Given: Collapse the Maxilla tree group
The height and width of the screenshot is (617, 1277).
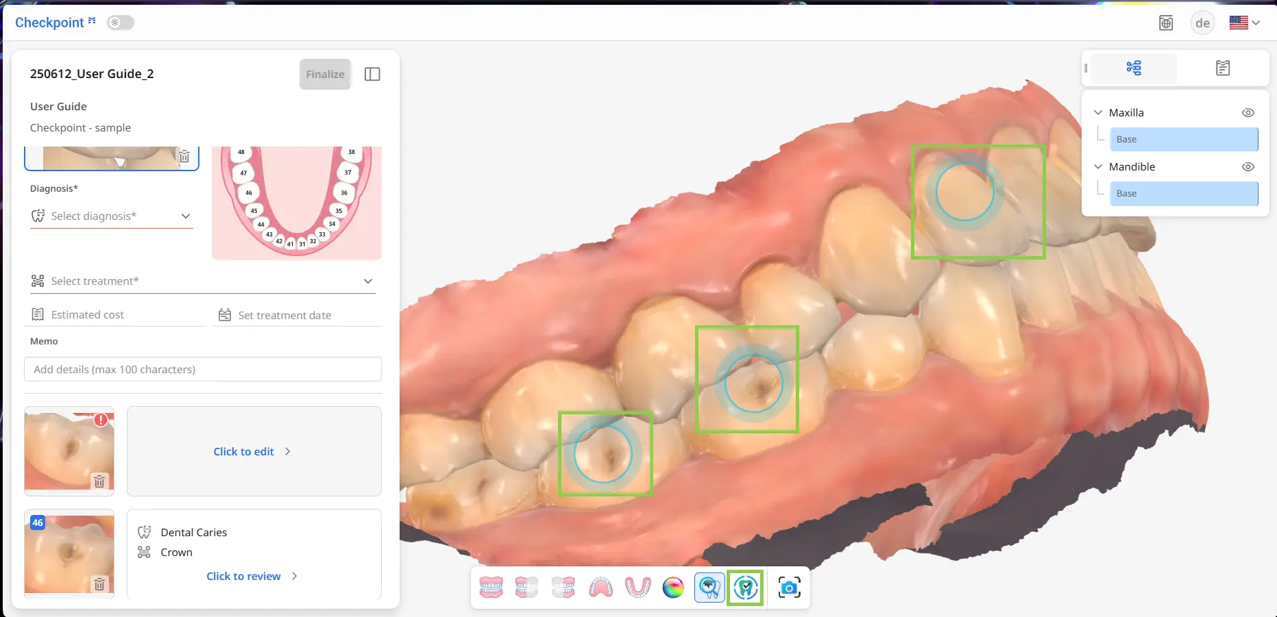Looking at the screenshot, I should pyautogui.click(x=1098, y=112).
